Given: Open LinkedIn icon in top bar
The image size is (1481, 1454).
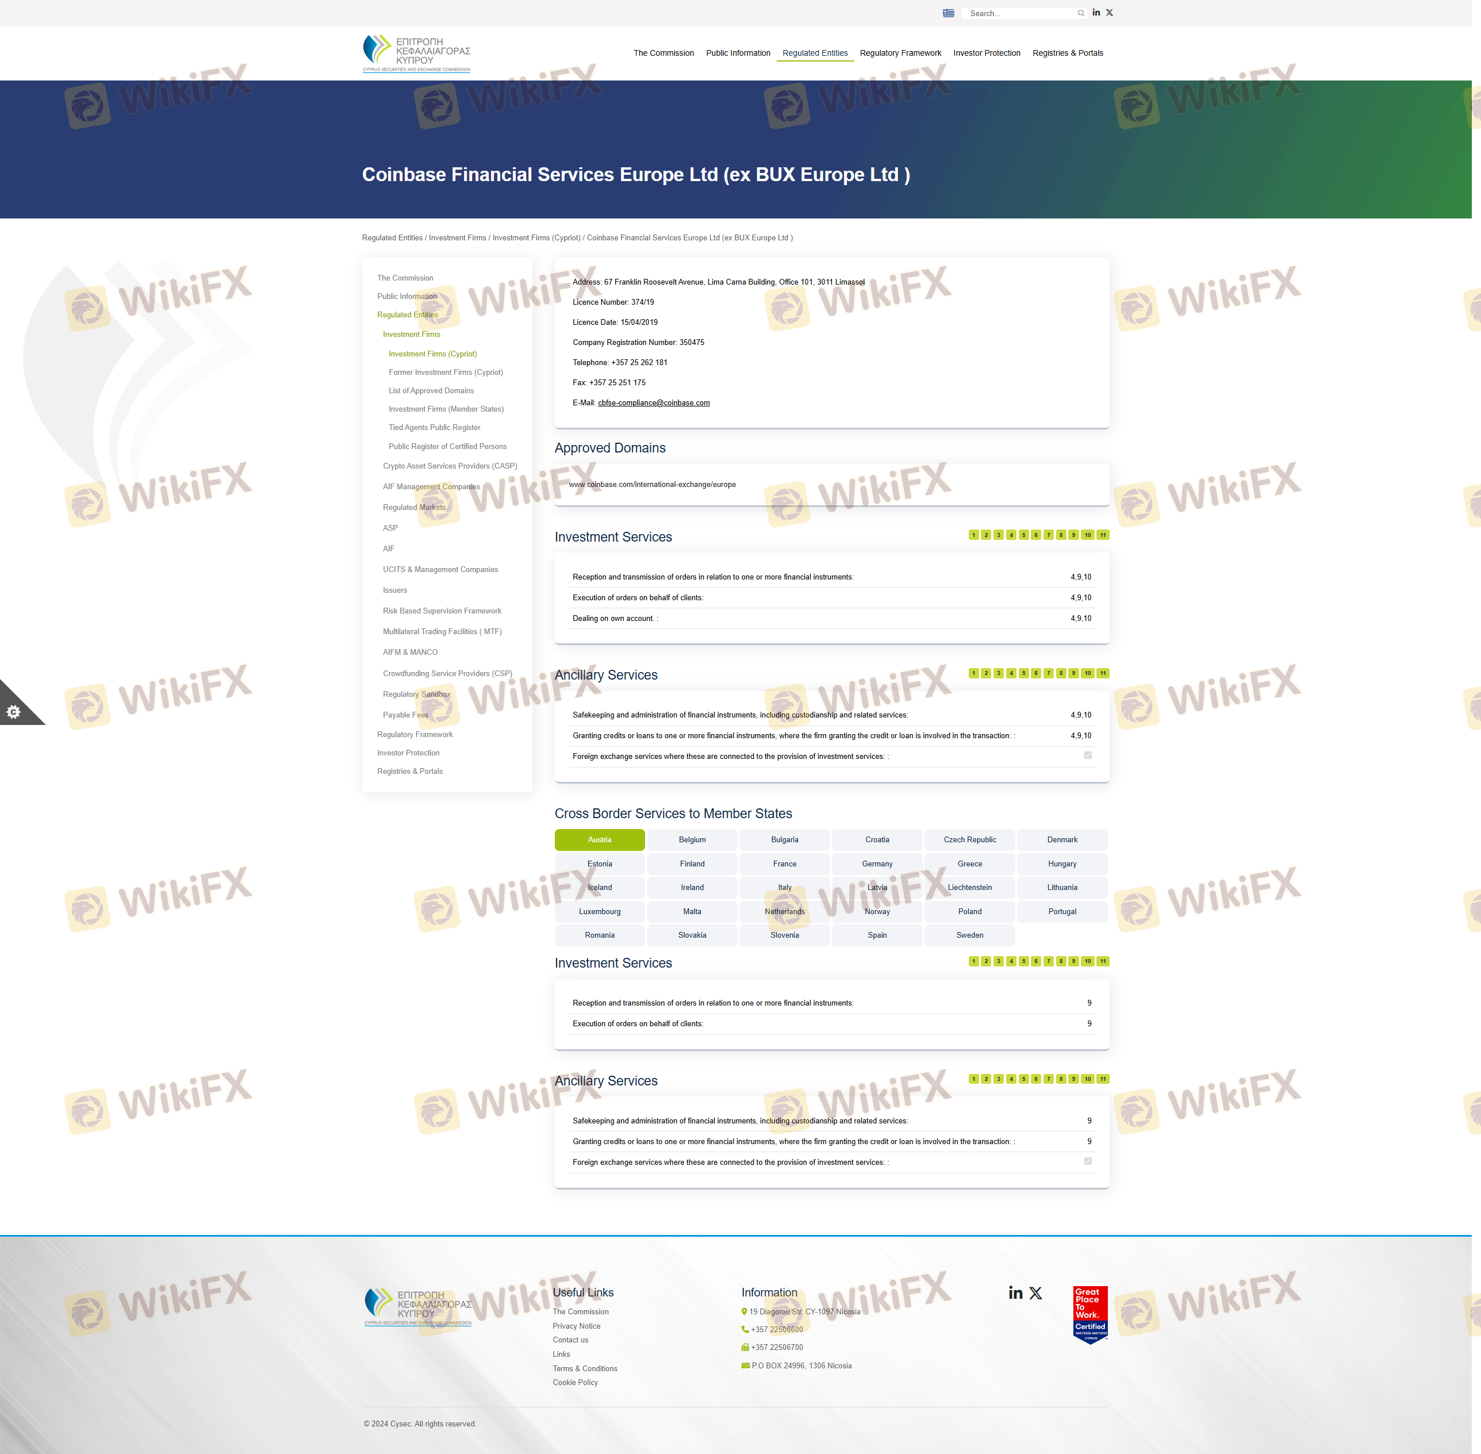Looking at the screenshot, I should 1096,12.
